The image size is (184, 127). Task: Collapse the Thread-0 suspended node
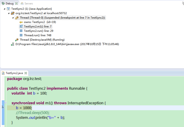(13, 18)
